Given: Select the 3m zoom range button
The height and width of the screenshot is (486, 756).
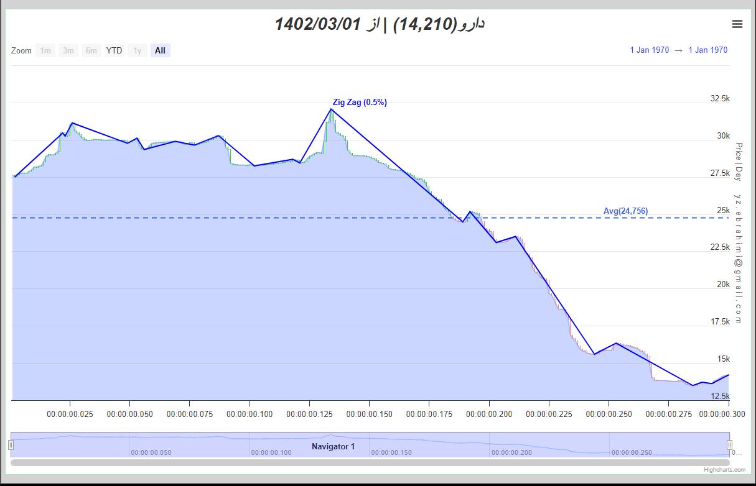Looking at the screenshot, I should pyautogui.click(x=68, y=50).
